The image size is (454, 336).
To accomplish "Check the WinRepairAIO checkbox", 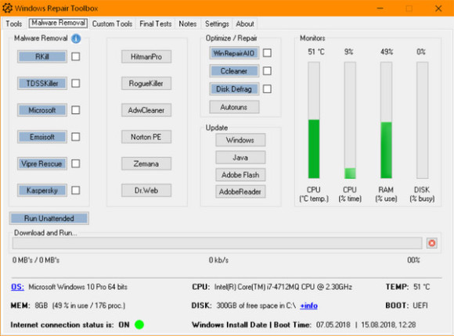I will click(267, 53).
